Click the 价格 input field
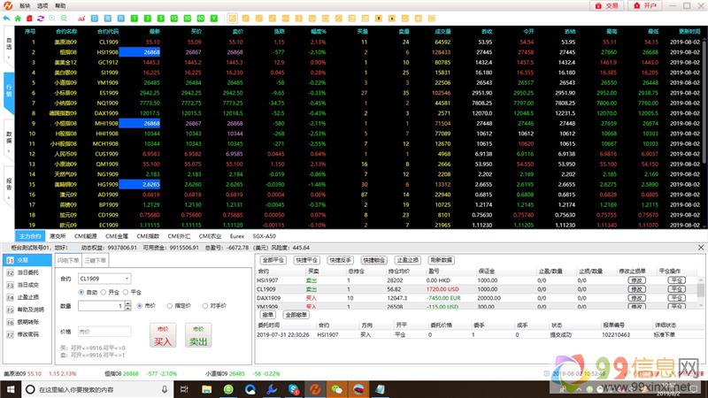 (x=107, y=331)
